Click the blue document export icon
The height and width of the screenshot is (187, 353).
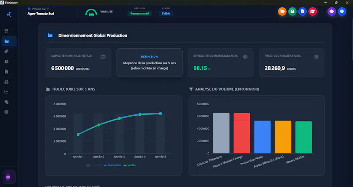pyautogui.click(x=302, y=11)
